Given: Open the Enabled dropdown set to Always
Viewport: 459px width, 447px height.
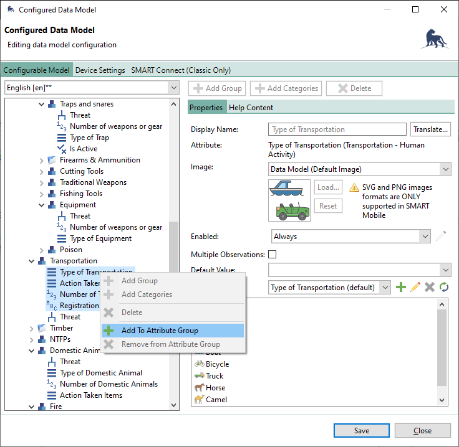Looking at the screenshot, I should 351,237.
